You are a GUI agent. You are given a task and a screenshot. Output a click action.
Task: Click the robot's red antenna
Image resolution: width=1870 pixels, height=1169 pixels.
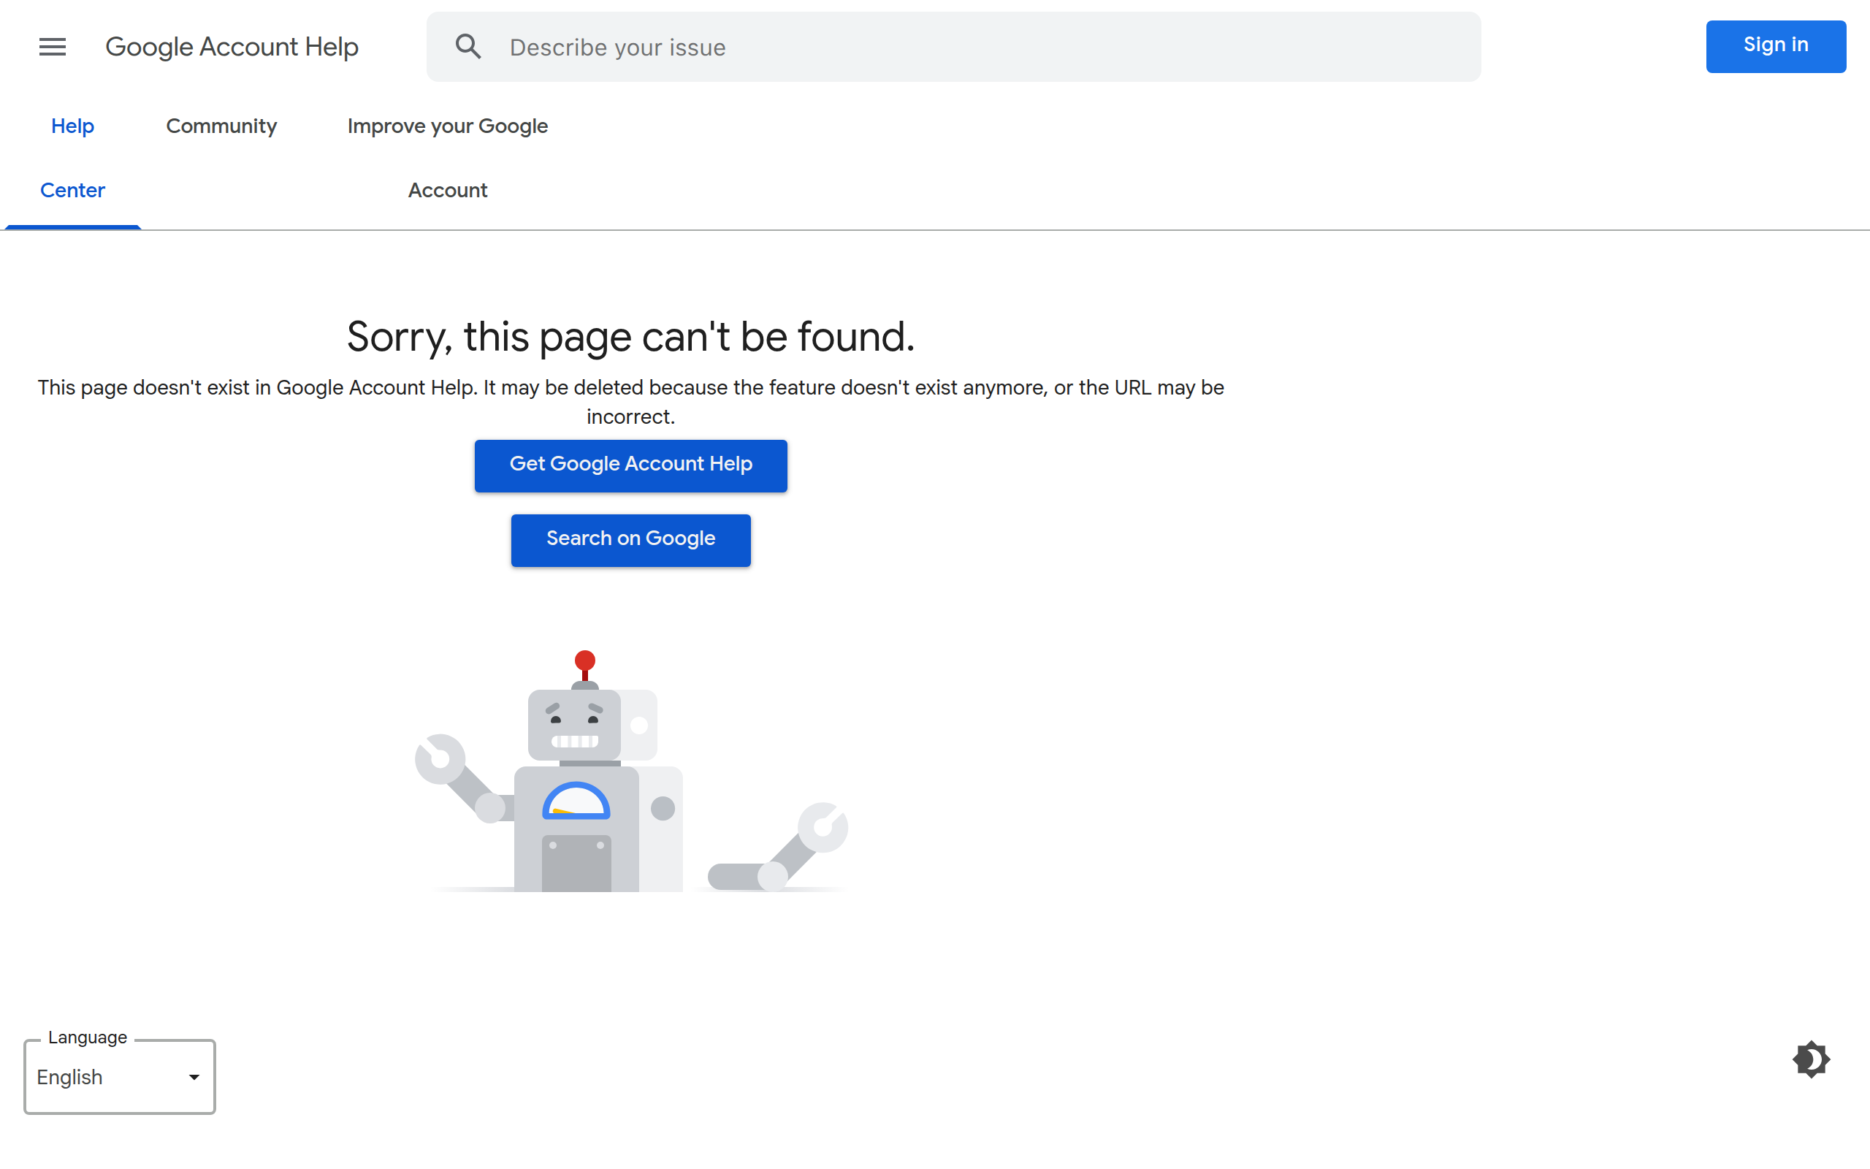(x=585, y=662)
